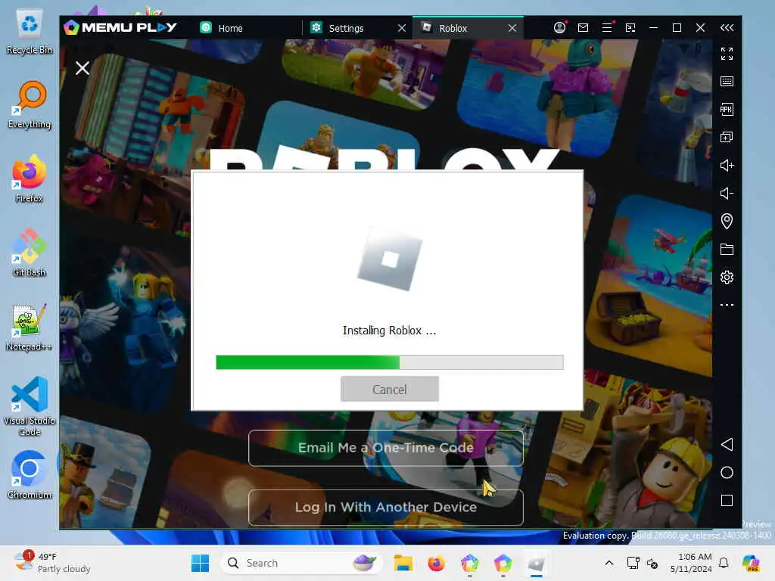Click the 'Installing Roblox ...' status text

pos(390,331)
